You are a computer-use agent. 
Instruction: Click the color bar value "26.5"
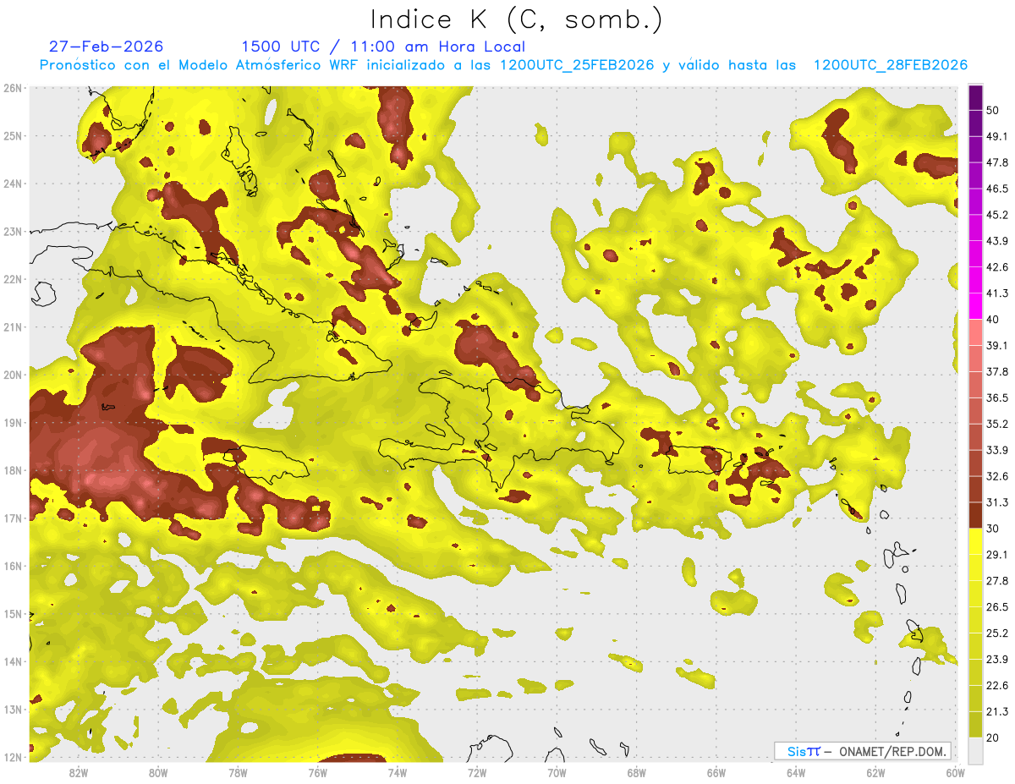[x=997, y=607]
